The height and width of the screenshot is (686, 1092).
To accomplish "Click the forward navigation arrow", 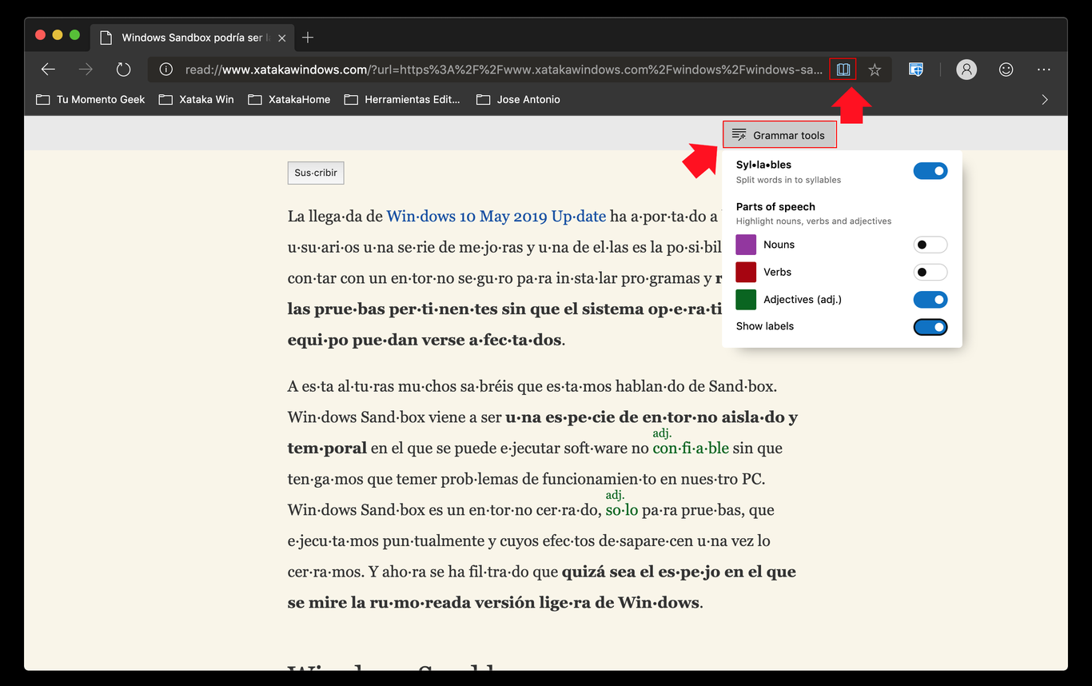I will [86, 70].
